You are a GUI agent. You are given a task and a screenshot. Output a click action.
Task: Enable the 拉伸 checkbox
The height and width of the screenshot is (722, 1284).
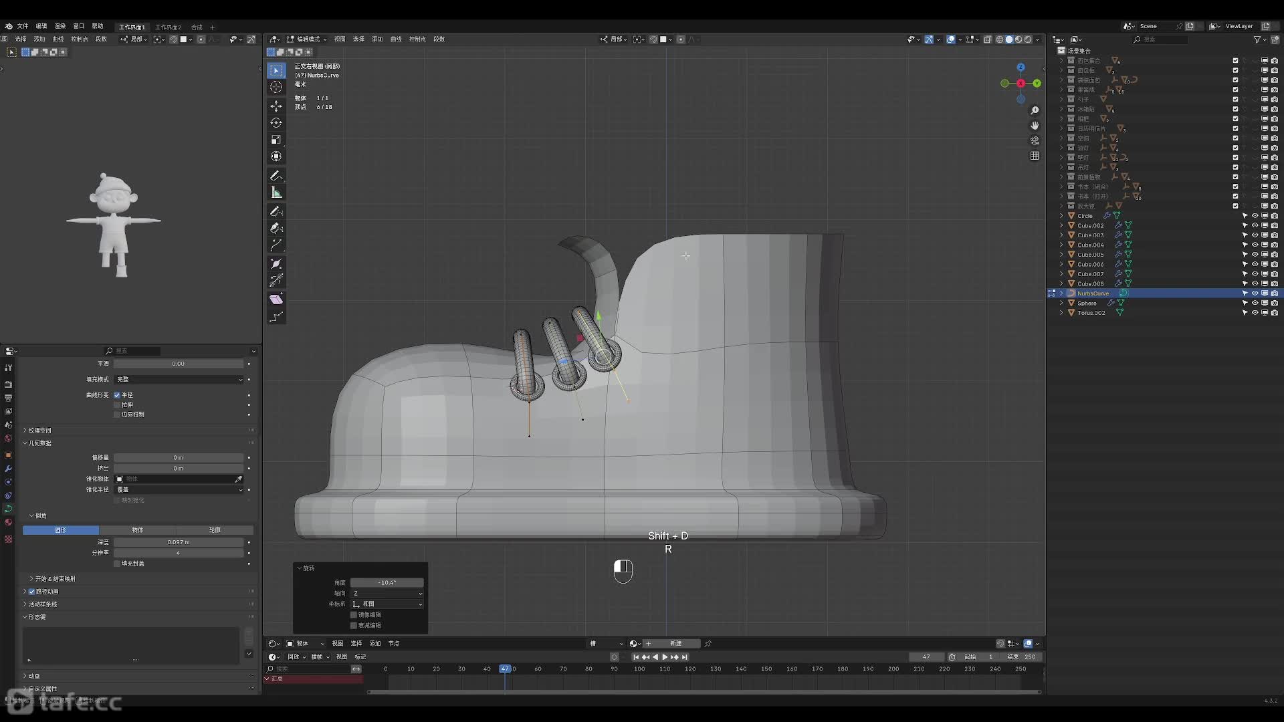(117, 404)
